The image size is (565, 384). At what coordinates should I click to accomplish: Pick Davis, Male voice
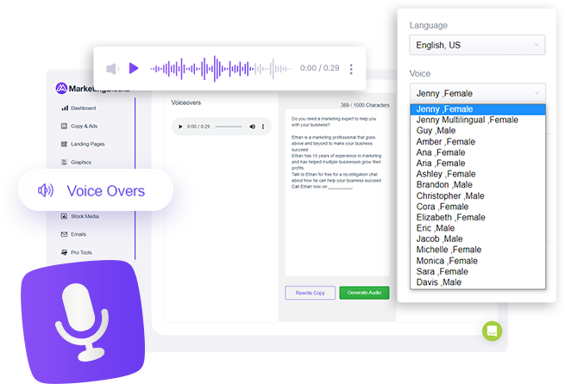point(478,282)
